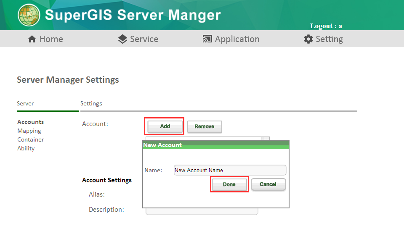
Task: Open Setting with the gear icon
Action: click(x=308, y=39)
